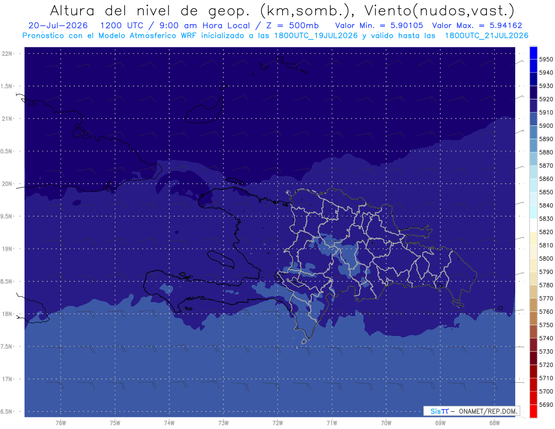
Task: Click the dark blue legend segment above 5950
Action: (533, 53)
